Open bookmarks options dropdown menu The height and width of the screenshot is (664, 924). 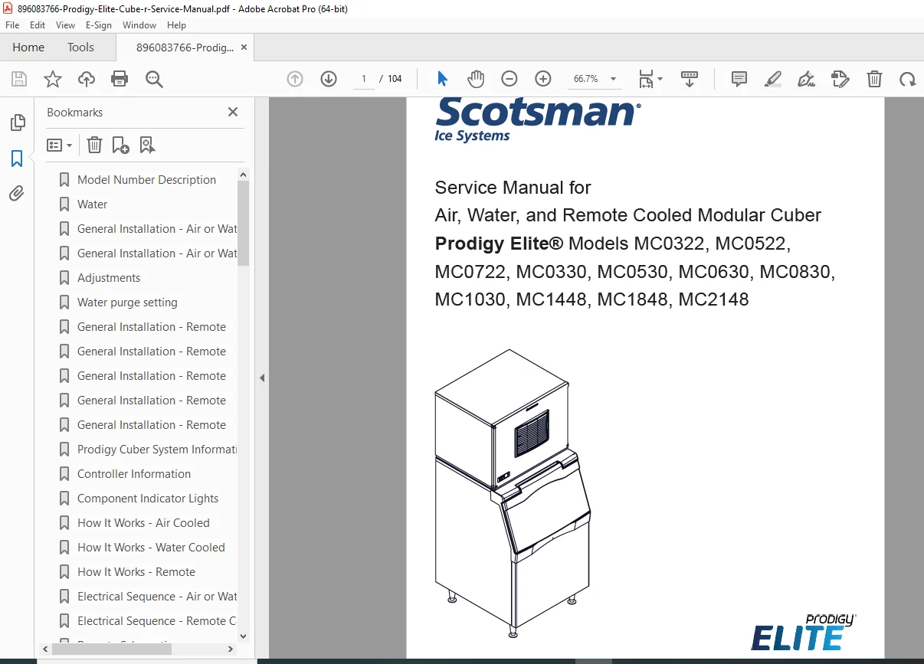[x=60, y=145]
